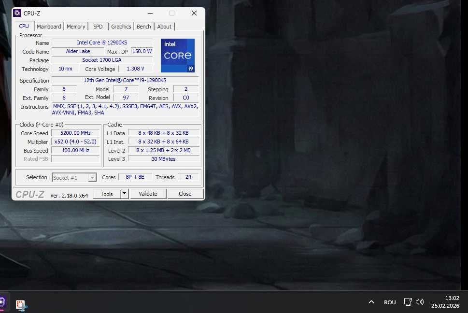Click the Max TDP value 150.0 W
The image size is (468, 313).
tap(142, 51)
